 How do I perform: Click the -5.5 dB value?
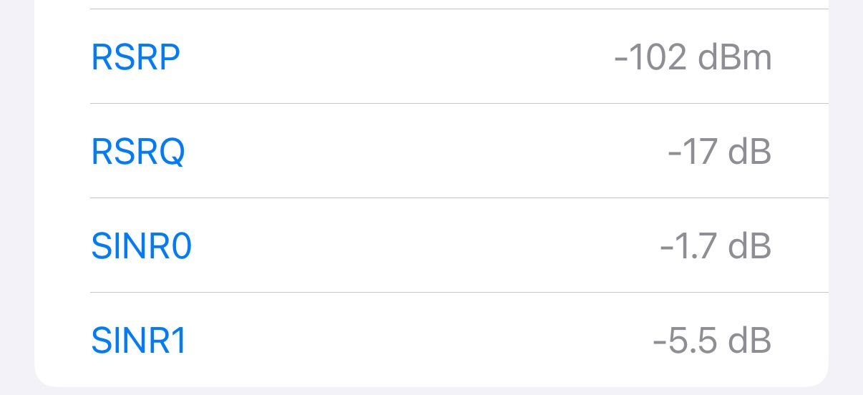pos(712,341)
